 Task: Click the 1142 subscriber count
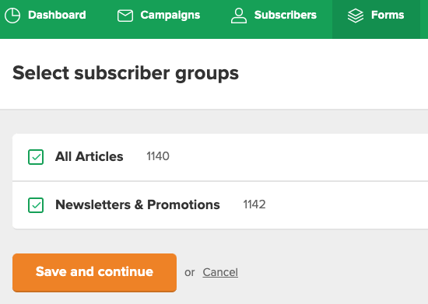(x=254, y=204)
